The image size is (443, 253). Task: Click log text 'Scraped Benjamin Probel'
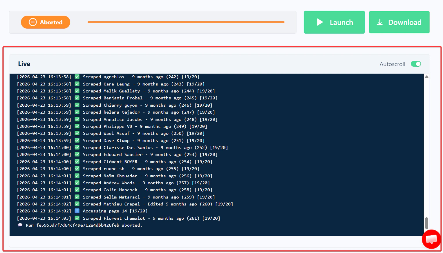(113, 98)
